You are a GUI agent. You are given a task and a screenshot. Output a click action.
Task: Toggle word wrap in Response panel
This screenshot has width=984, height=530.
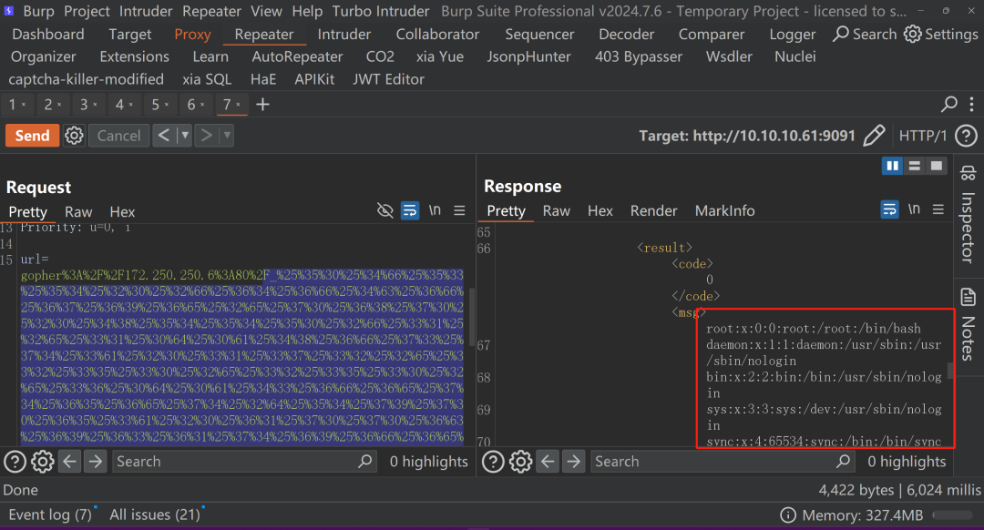click(x=889, y=209)
